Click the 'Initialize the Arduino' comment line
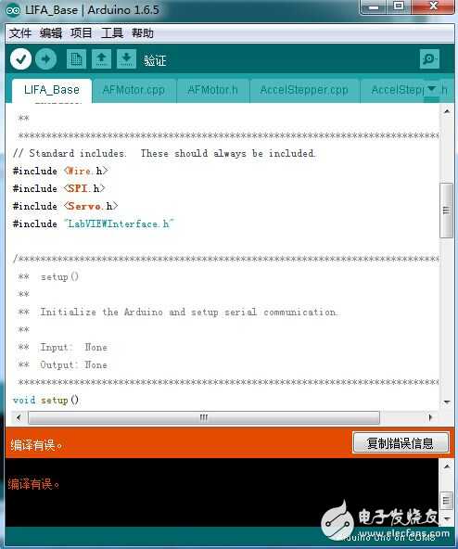 pos(178,312)
